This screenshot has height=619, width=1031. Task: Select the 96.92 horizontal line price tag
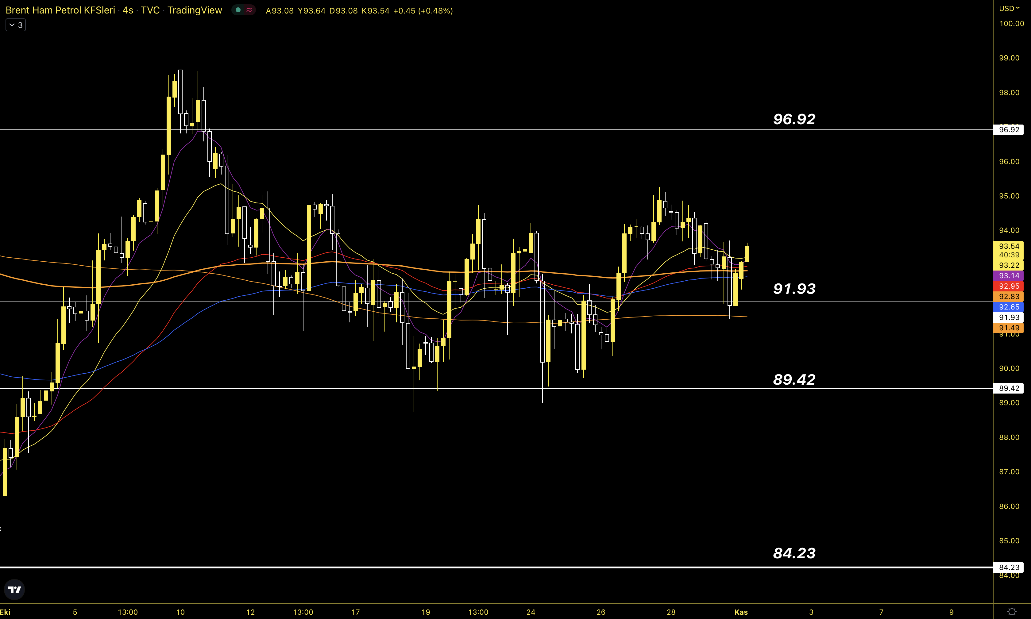point(1009,130)
